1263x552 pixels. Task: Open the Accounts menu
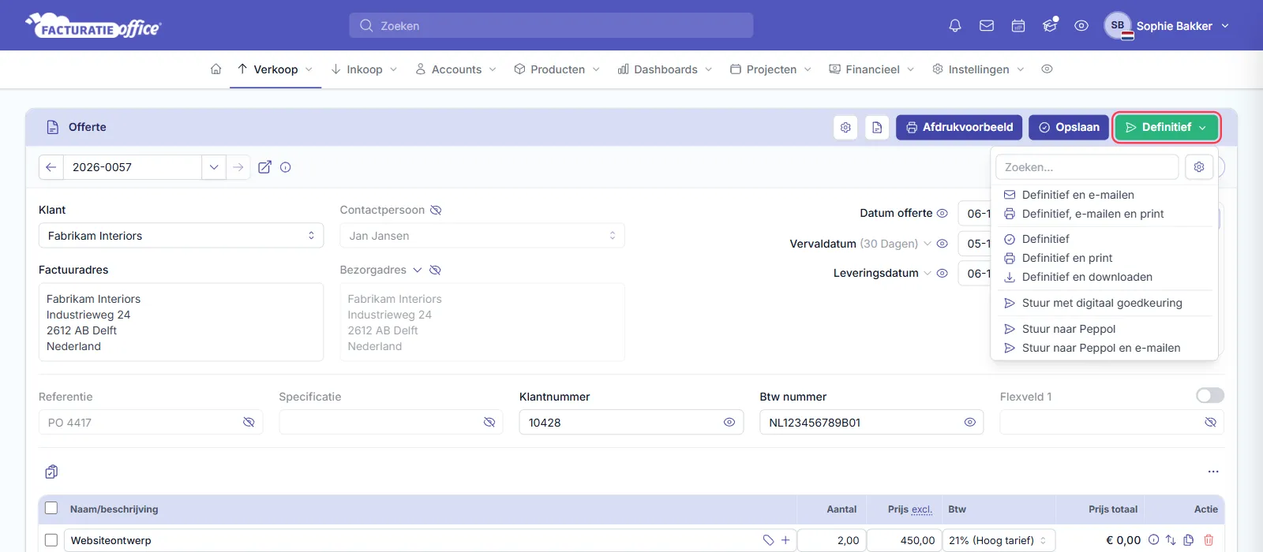point(456,69)
